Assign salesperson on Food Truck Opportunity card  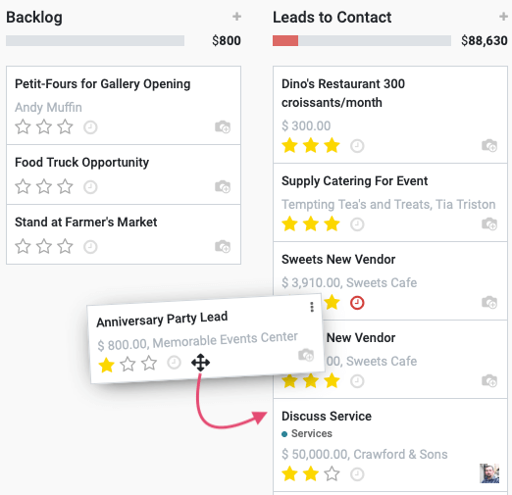[x=223, y=186]
